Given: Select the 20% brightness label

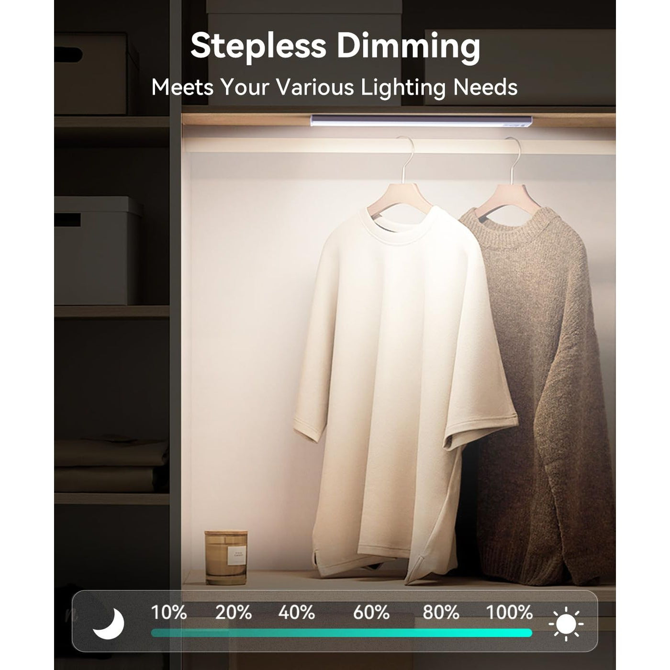Looking at the screenshot, I should (x=233, y=612).
